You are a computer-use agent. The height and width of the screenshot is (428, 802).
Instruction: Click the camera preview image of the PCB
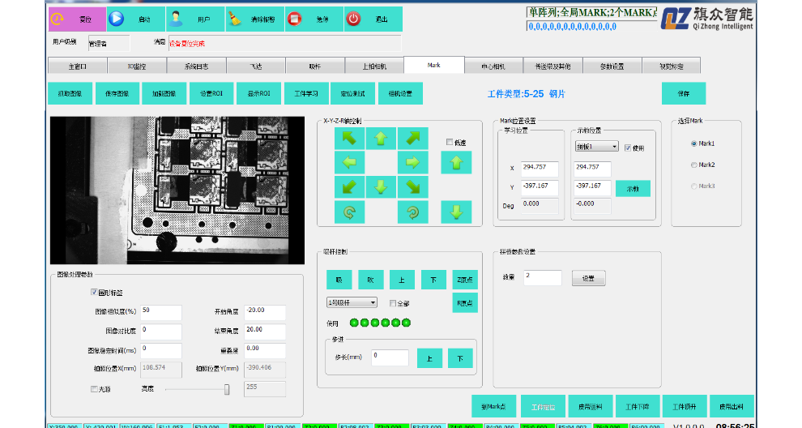coord(177,190)
